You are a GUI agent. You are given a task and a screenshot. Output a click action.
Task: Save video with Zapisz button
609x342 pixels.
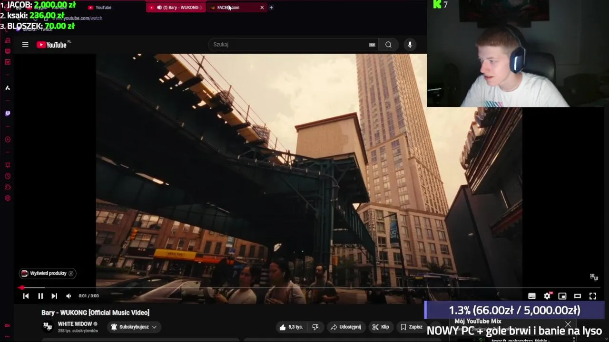tap(412, 327)
